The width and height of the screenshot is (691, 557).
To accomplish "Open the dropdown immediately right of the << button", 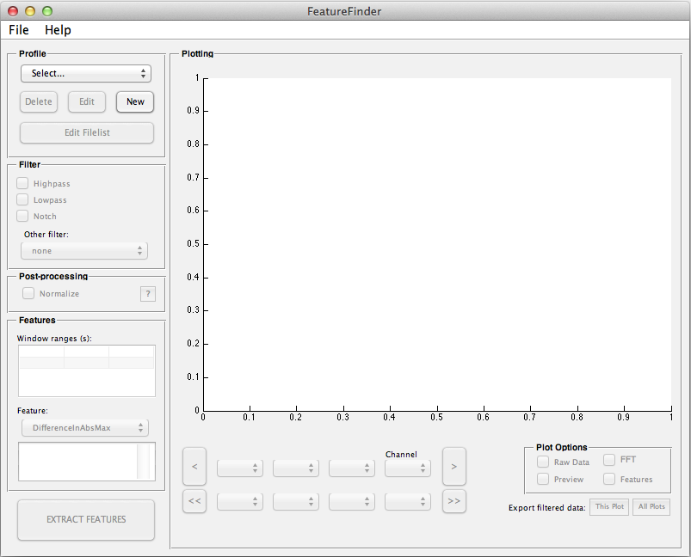I will tap(240, 501).
